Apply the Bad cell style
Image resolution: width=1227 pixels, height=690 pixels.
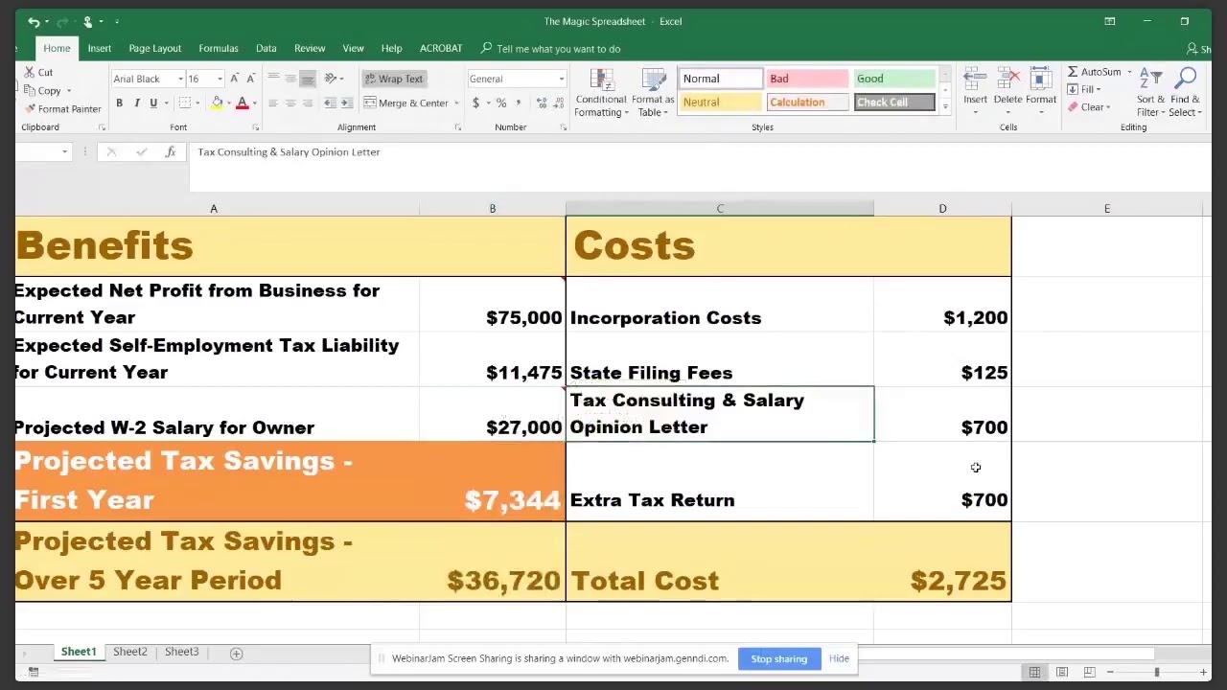pos(806,79)
